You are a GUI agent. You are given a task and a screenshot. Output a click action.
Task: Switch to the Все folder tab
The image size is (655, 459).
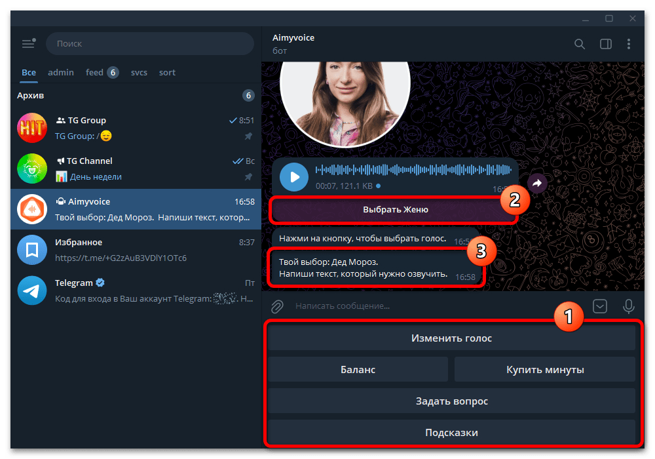click(x=29, y=72)
